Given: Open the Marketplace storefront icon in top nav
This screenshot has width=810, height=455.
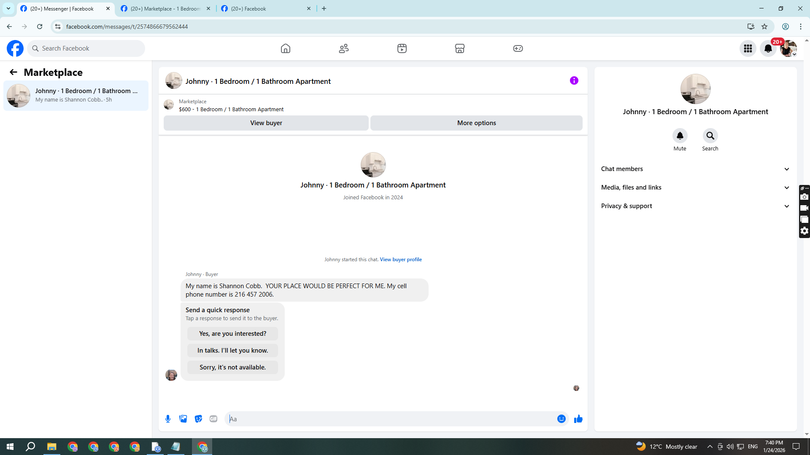Looking at the screenshot, I should pyautogui.click(x=460, y=48).
